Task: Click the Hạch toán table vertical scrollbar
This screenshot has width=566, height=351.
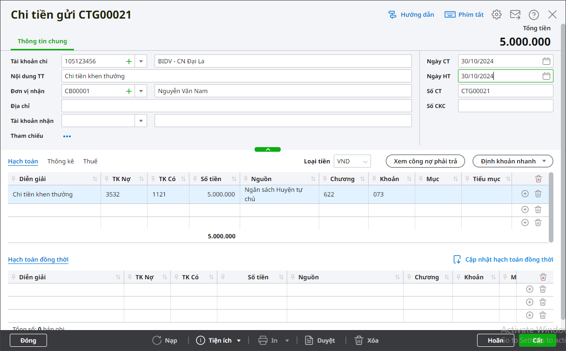Action: coord(551,207)
